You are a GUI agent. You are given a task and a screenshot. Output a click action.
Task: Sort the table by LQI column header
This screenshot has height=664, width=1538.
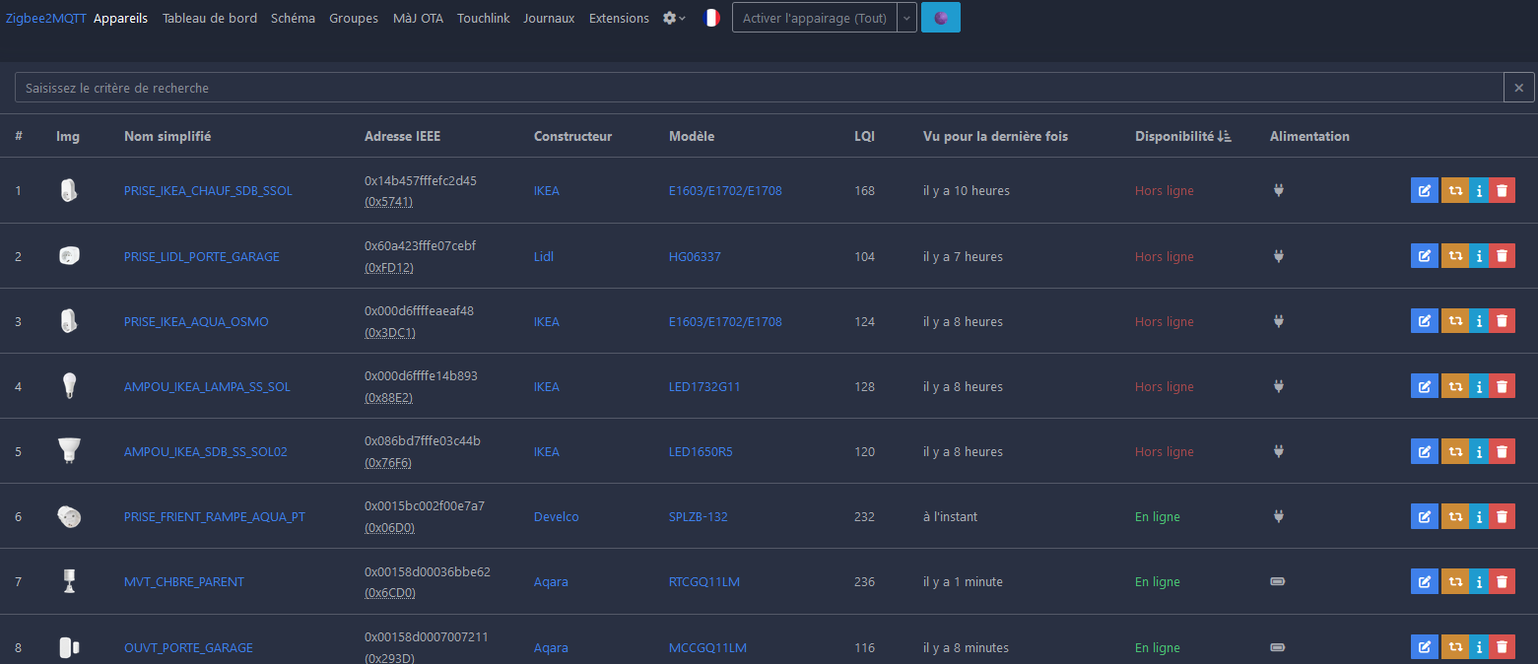864,136
